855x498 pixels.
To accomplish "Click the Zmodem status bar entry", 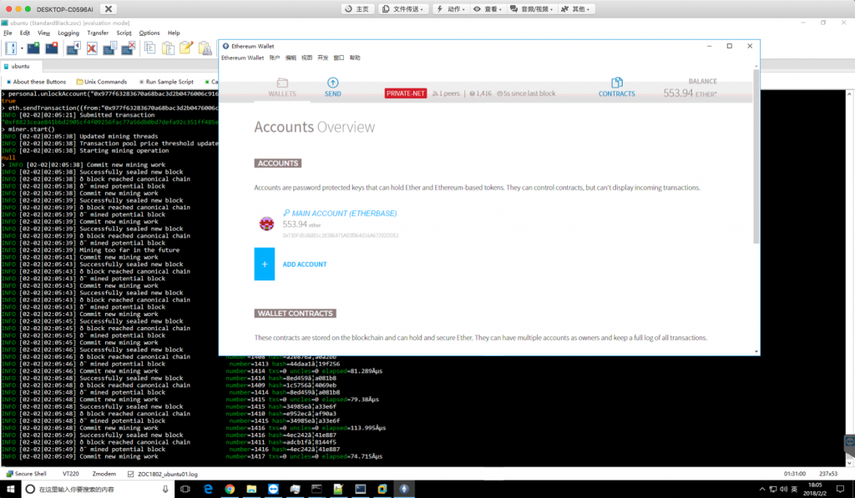I will point(104,474).
